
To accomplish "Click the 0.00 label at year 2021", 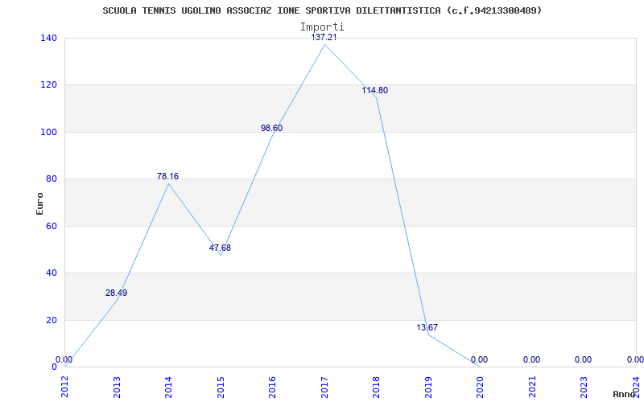I will pyautogui.click(x=531, y=359).
